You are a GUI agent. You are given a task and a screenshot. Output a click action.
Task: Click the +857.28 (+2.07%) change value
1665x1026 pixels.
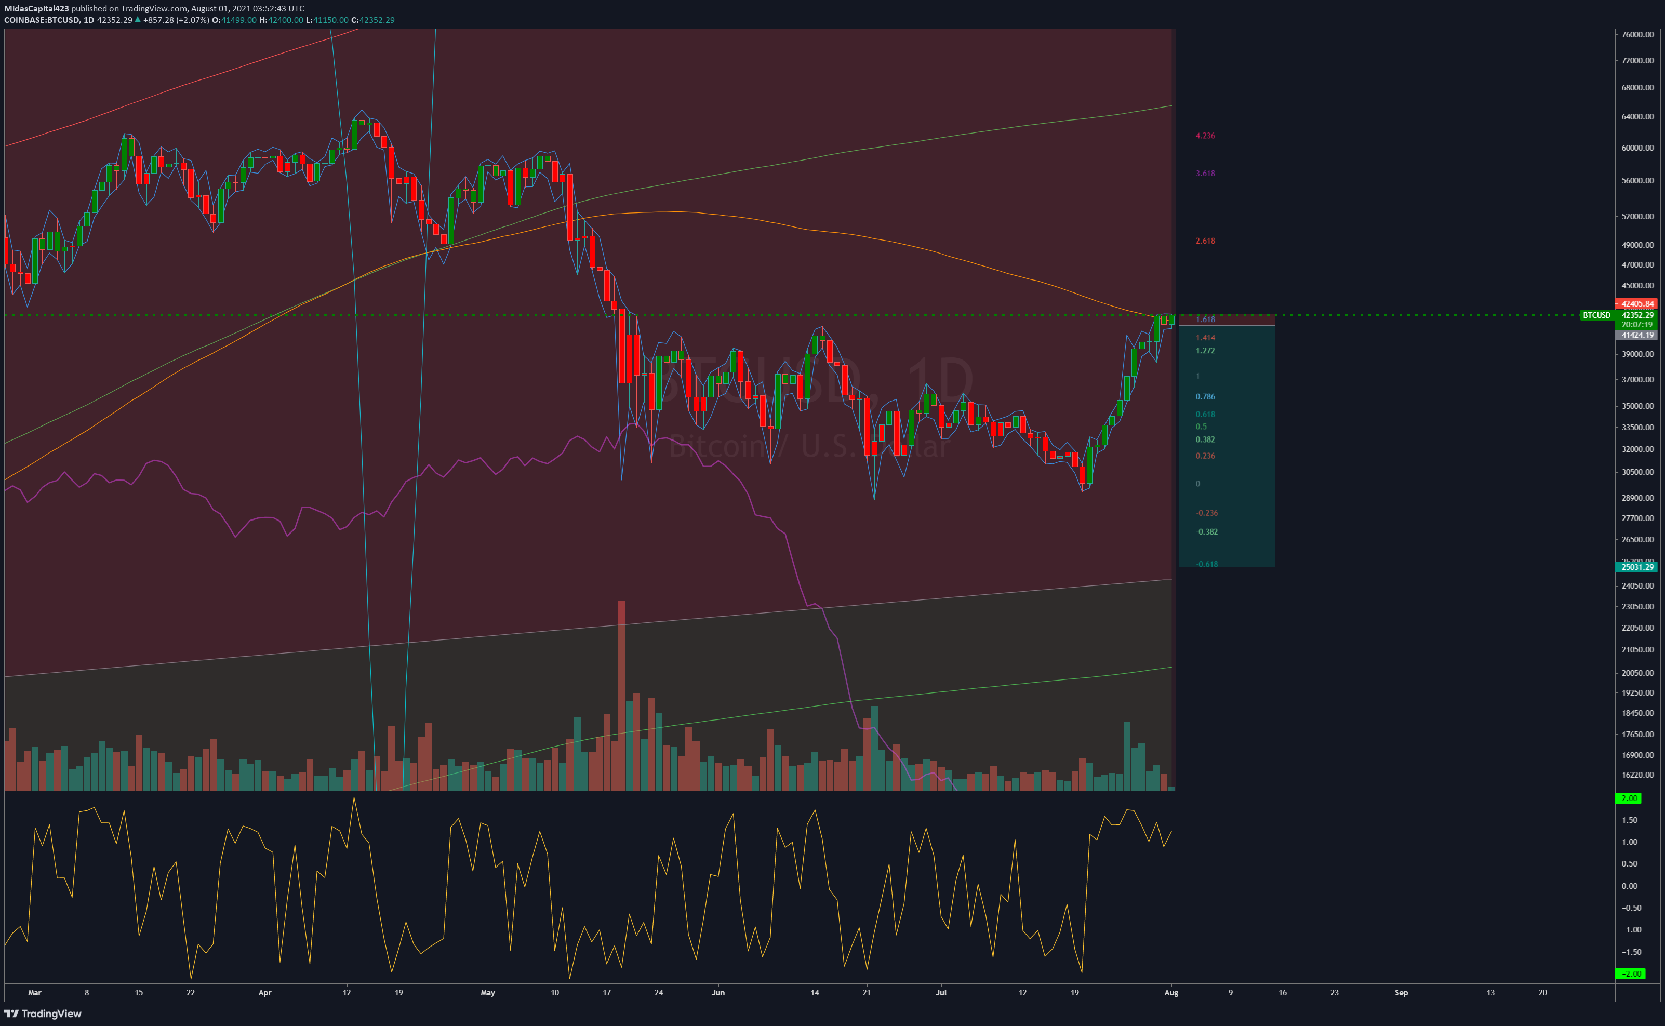pos(177,20)
